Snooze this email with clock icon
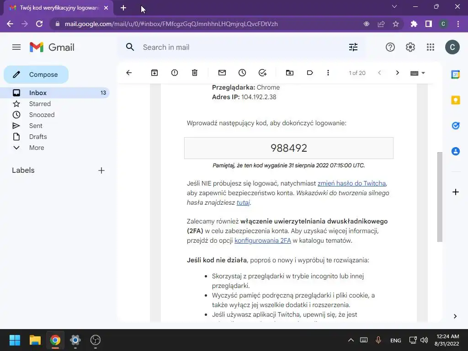Viewport: 468px width, 351px height. 242,73
